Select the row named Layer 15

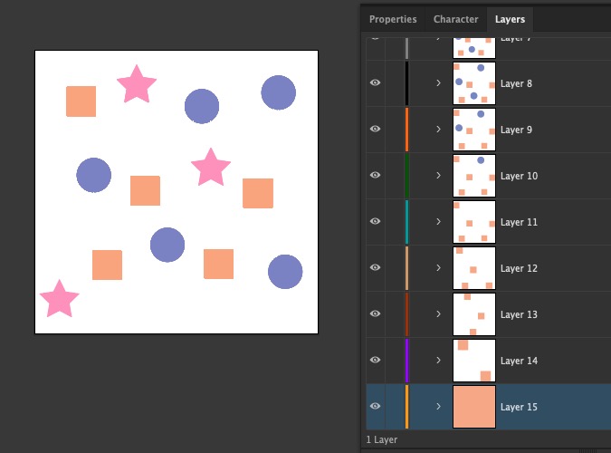488,407
